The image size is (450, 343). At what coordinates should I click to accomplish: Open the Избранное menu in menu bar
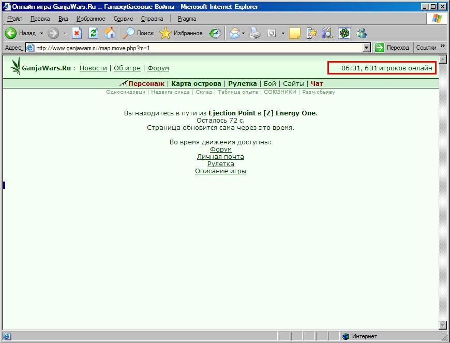coord(91,19)
